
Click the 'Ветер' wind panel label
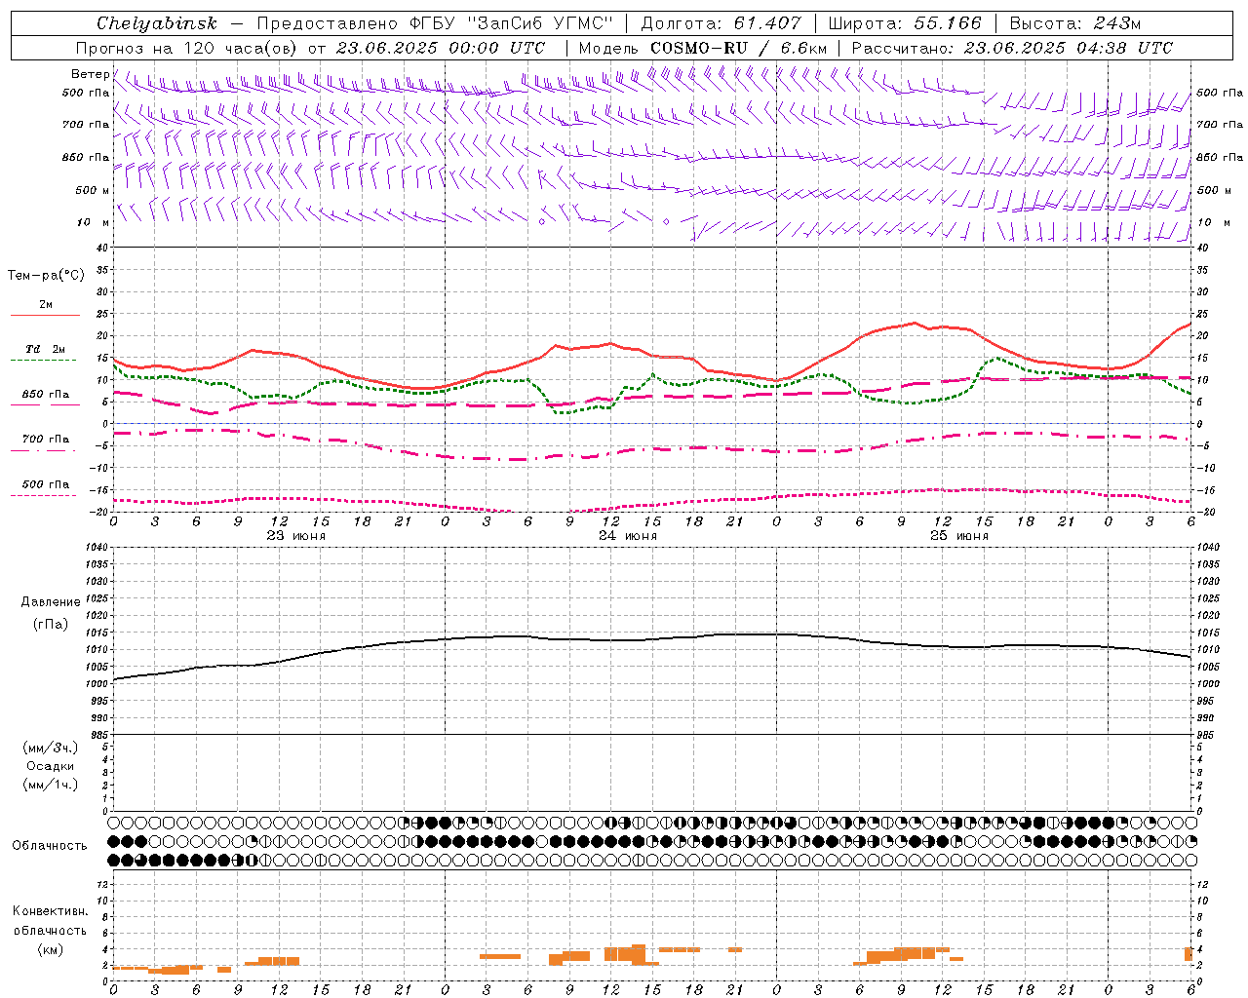coord(90,74)
